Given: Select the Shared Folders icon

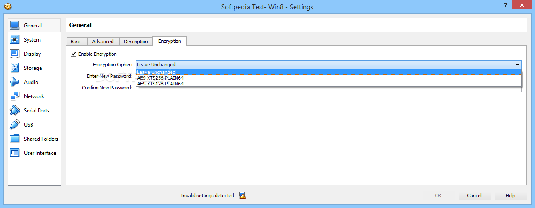Looking at the screenshot, I should pyautogui.click(x=15, y=139).
